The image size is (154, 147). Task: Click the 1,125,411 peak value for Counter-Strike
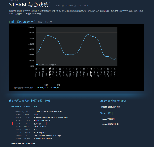click(26, 111)
